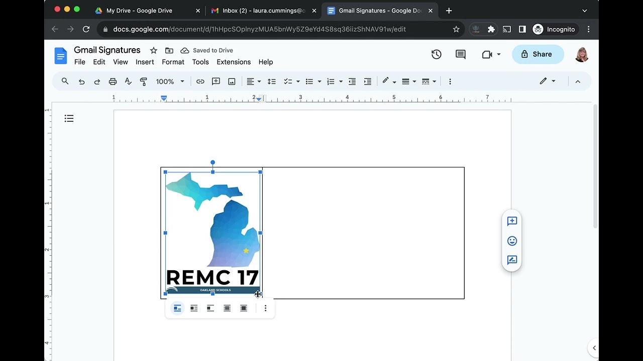Decrease the indent
This screenshot has height=361, width=643.
(352, 81)
